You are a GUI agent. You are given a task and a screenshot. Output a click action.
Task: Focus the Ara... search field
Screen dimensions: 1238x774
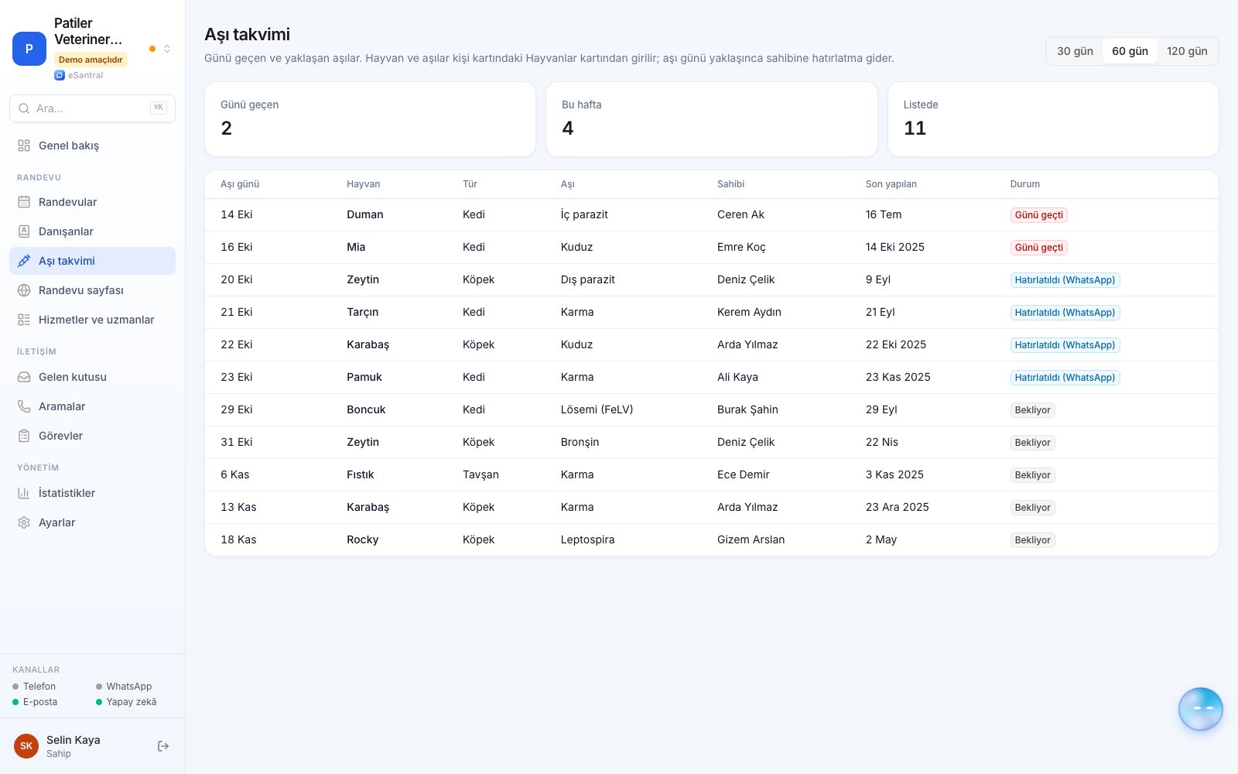click(x=93, y=108)
